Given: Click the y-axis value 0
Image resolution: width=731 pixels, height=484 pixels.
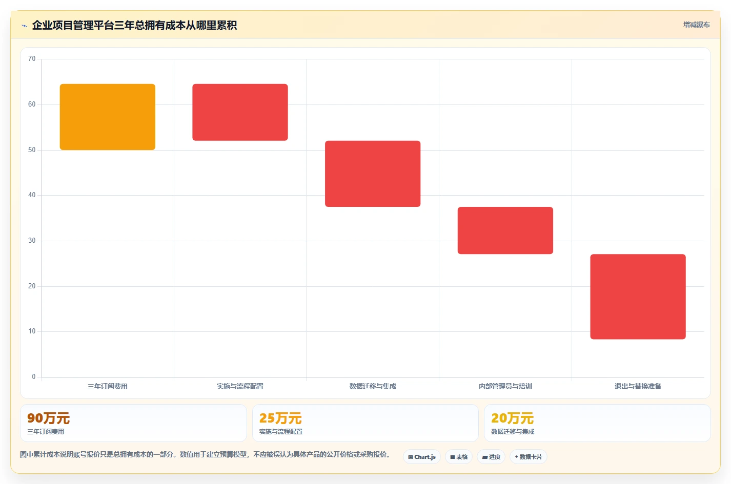Looking at the screenshot, I should [34, 377].
